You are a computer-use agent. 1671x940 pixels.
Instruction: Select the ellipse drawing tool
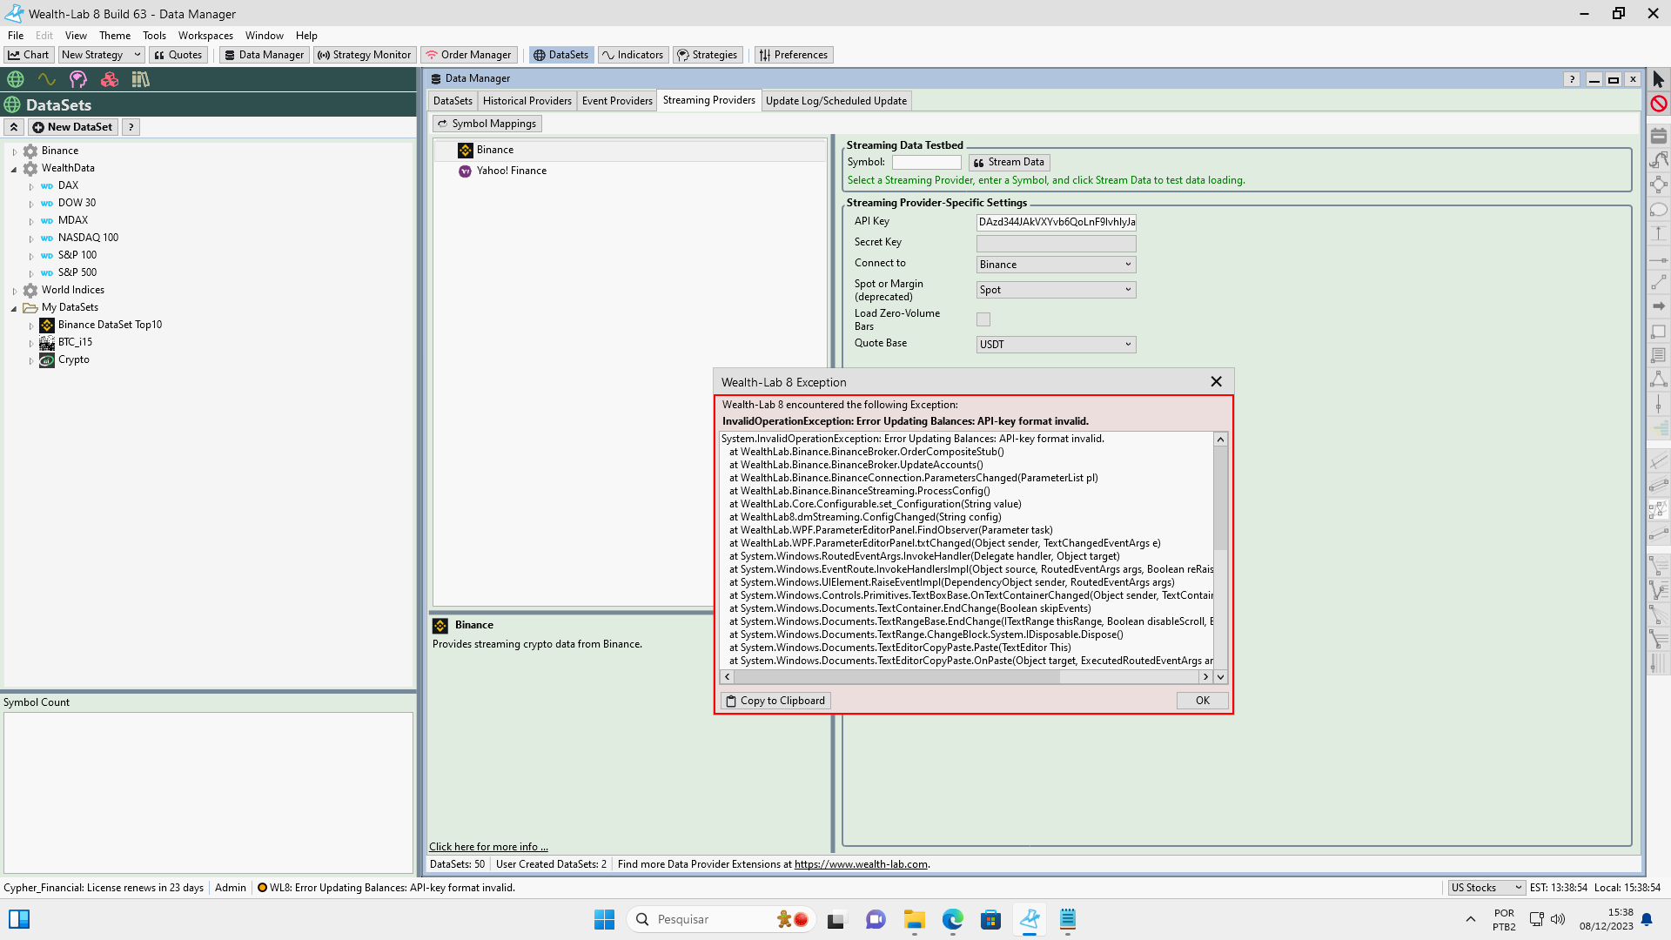[1659, 209]
